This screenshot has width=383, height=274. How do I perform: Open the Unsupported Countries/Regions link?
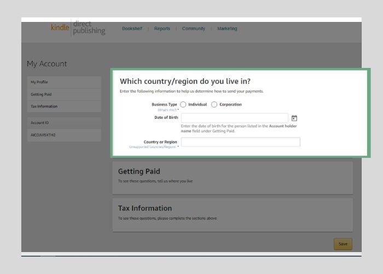point(153,147)
